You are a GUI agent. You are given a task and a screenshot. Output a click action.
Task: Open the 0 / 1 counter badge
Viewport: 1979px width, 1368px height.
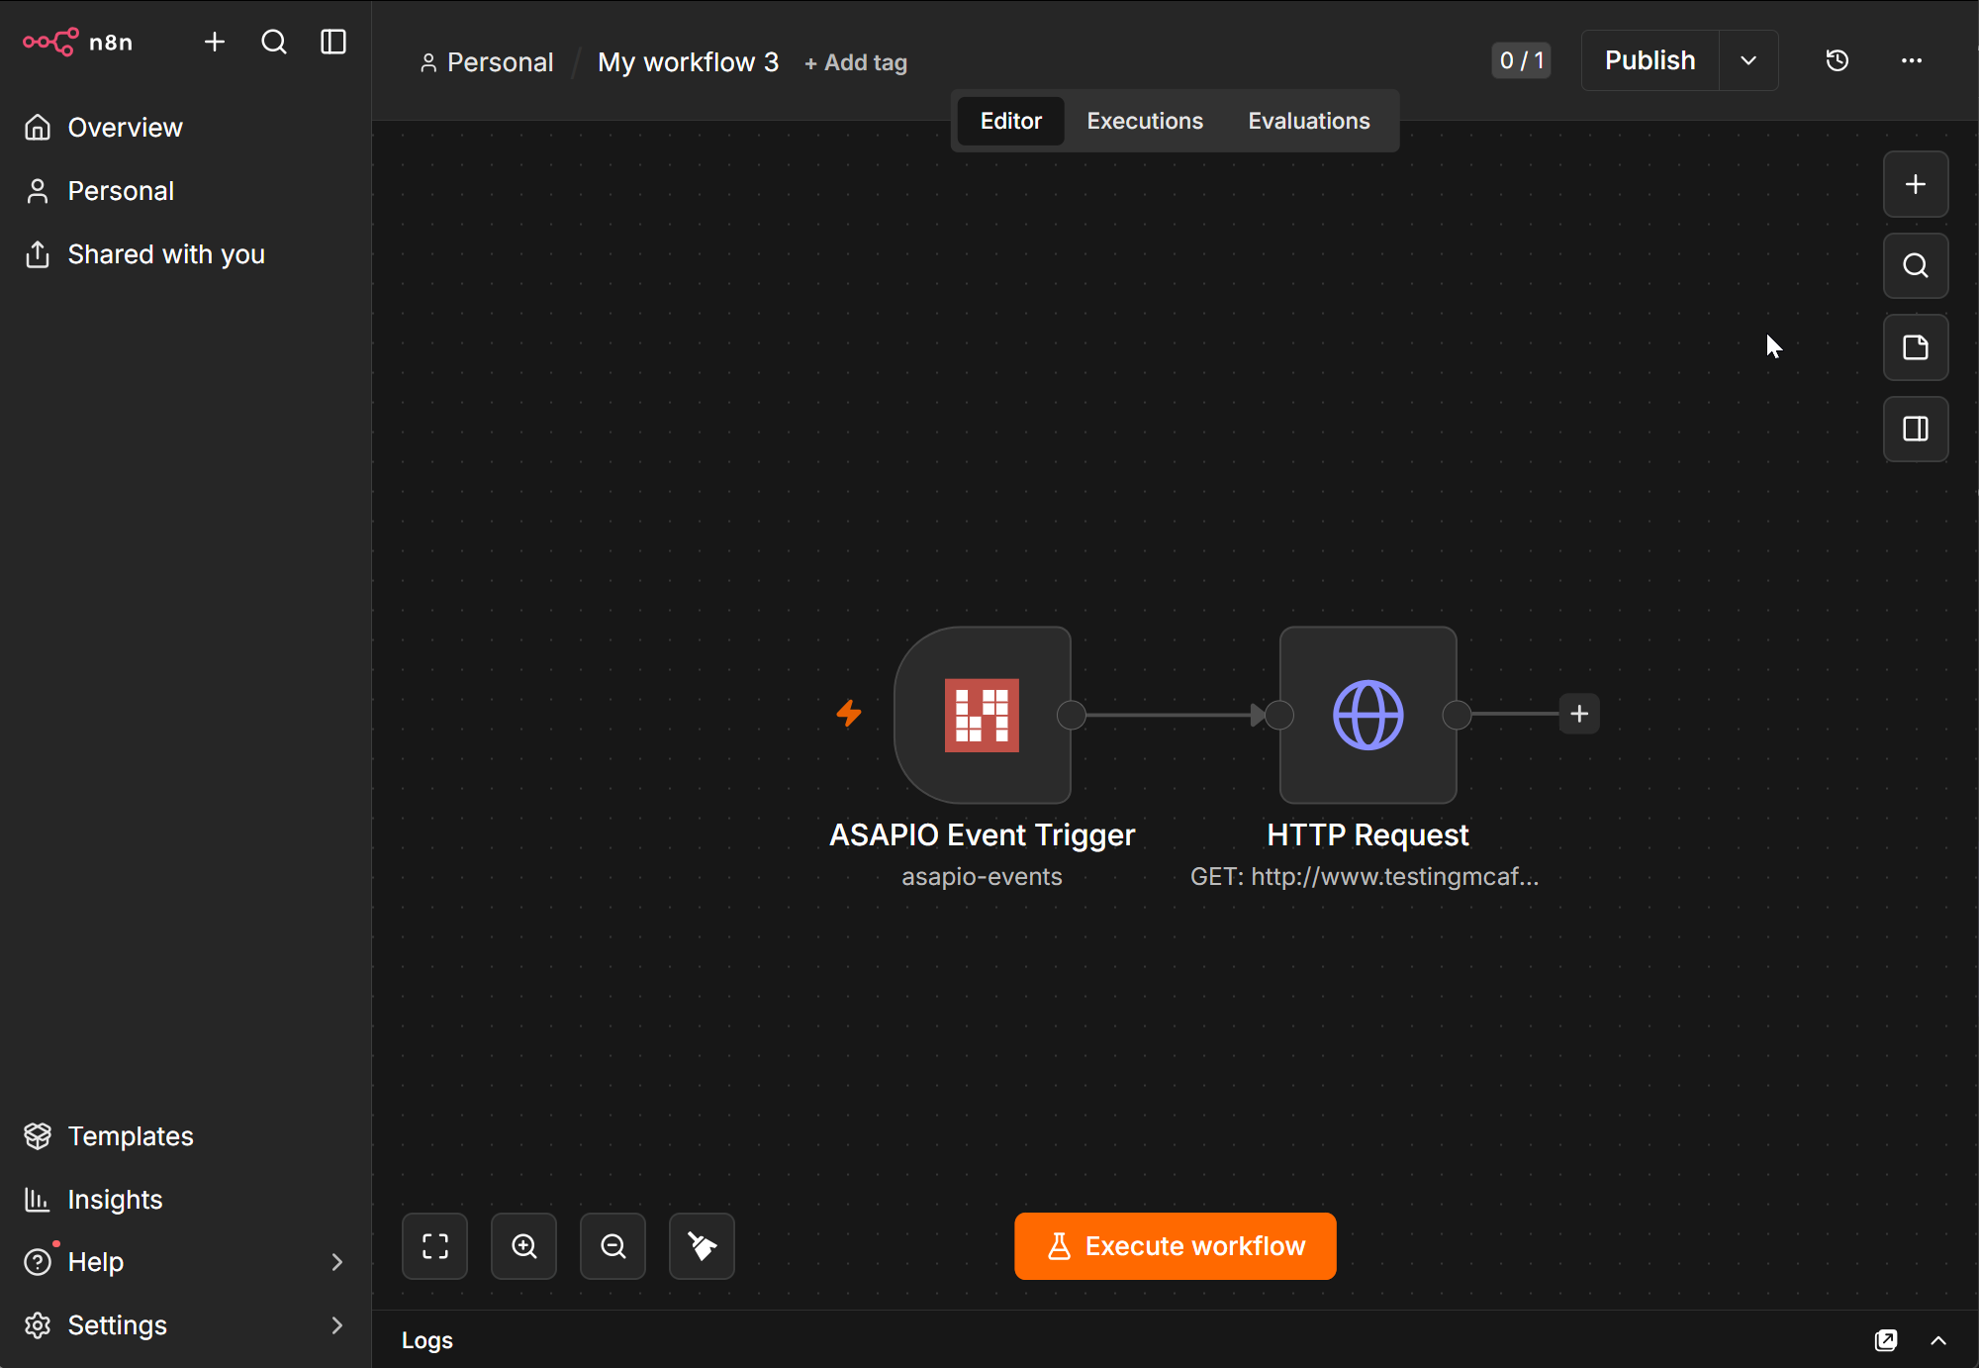point(1521,60)
